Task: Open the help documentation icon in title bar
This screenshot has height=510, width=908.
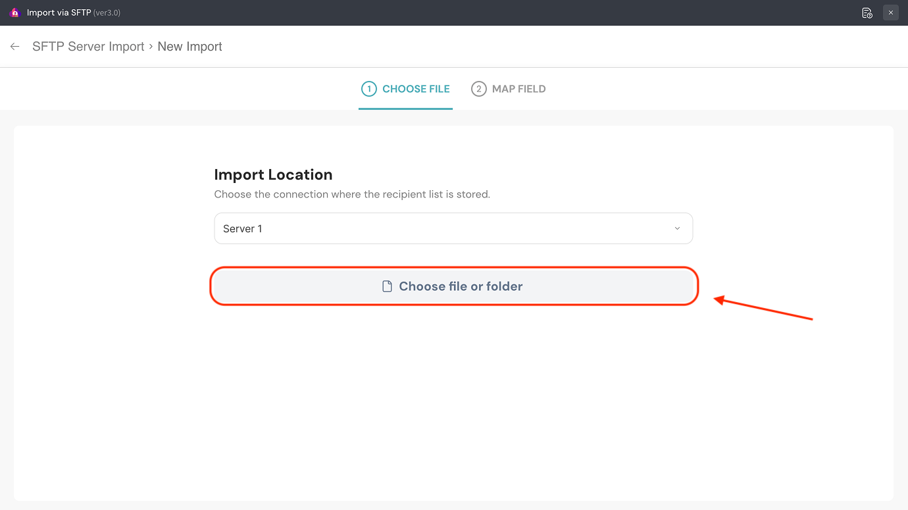Action: coord(867,13)
